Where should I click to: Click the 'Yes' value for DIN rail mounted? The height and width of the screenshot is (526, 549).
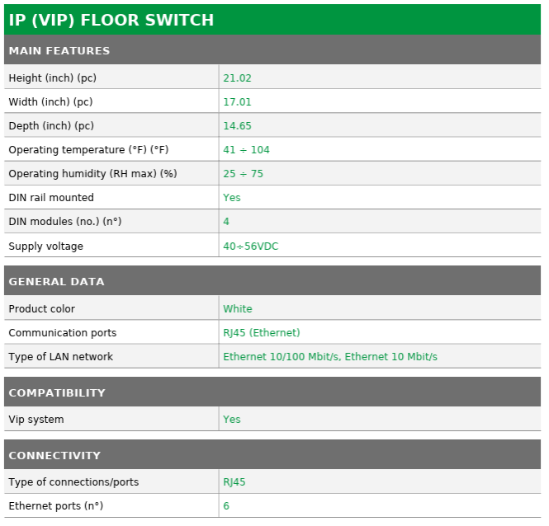tap(232, 198)
